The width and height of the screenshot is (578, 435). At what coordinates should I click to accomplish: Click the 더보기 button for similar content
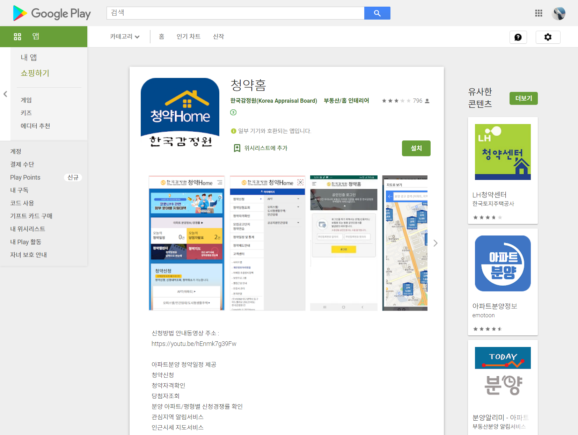[x=524, y=98]
